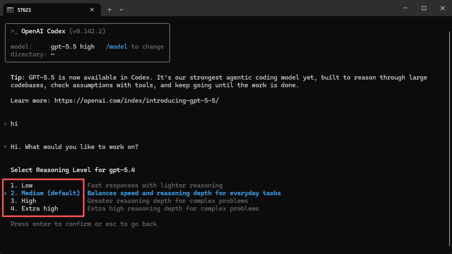The image size is (452, 254).
Task: Select the 57623 tab
Action: tap(52, 10)
